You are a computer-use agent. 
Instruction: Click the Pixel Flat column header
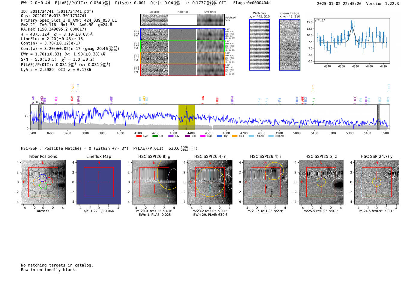pyautogui.click(x=182, y=12)
